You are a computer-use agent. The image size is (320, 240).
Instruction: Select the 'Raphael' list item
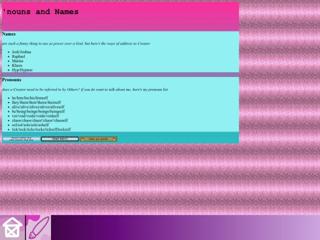(x=18, y=56)
